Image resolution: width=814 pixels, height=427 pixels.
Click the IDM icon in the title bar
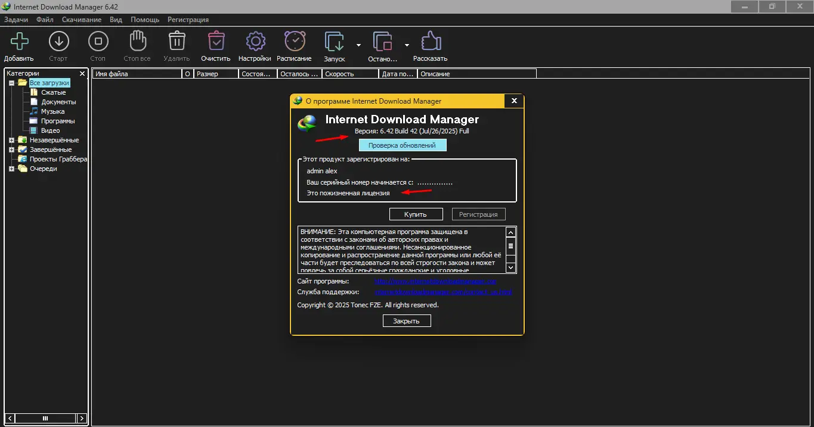click(6, 6)
